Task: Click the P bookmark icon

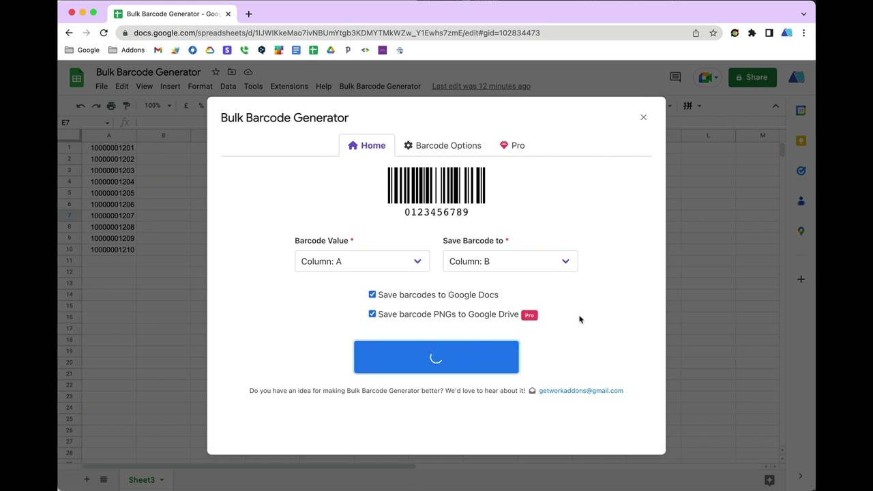Action: [348, 50]
